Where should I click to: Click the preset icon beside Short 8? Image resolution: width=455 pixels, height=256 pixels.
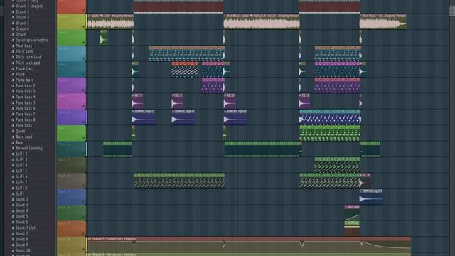coord(13,240)
